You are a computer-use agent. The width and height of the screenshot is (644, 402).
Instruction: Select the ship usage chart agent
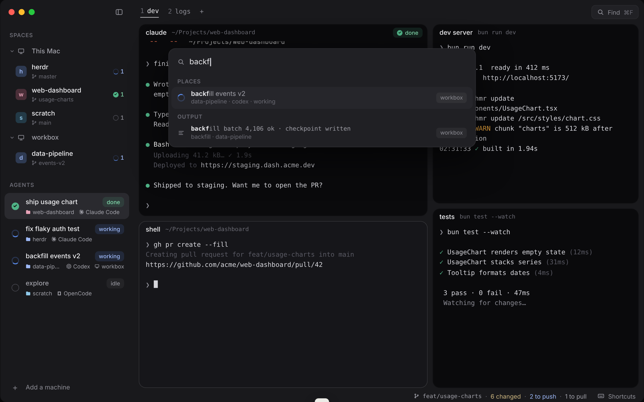tap(67, 206)
